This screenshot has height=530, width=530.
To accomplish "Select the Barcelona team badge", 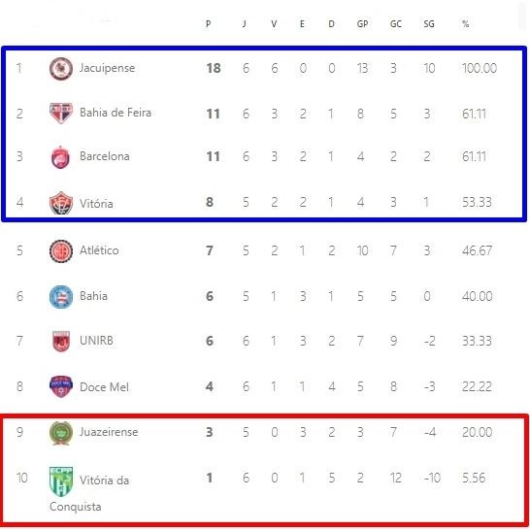I will coord(60,157).
